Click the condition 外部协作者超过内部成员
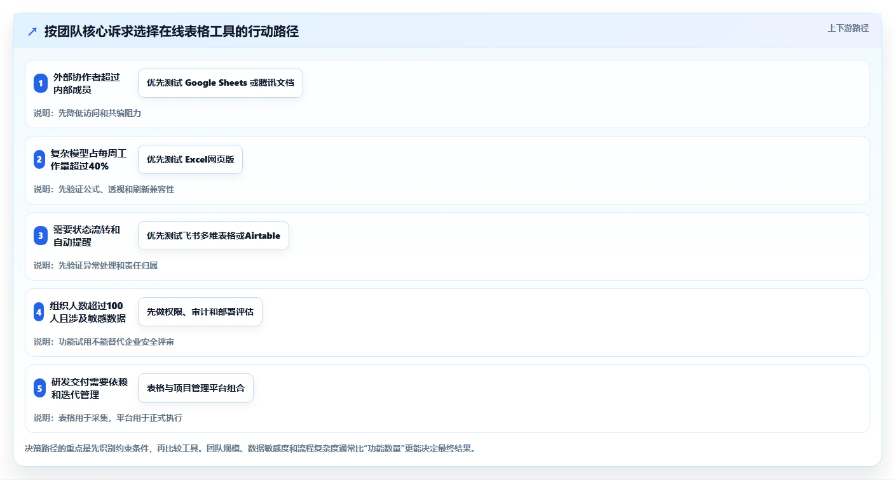Image resolution: width=895 pixels, height=480 pixels. pyautogui.click(x=86, y=83)
